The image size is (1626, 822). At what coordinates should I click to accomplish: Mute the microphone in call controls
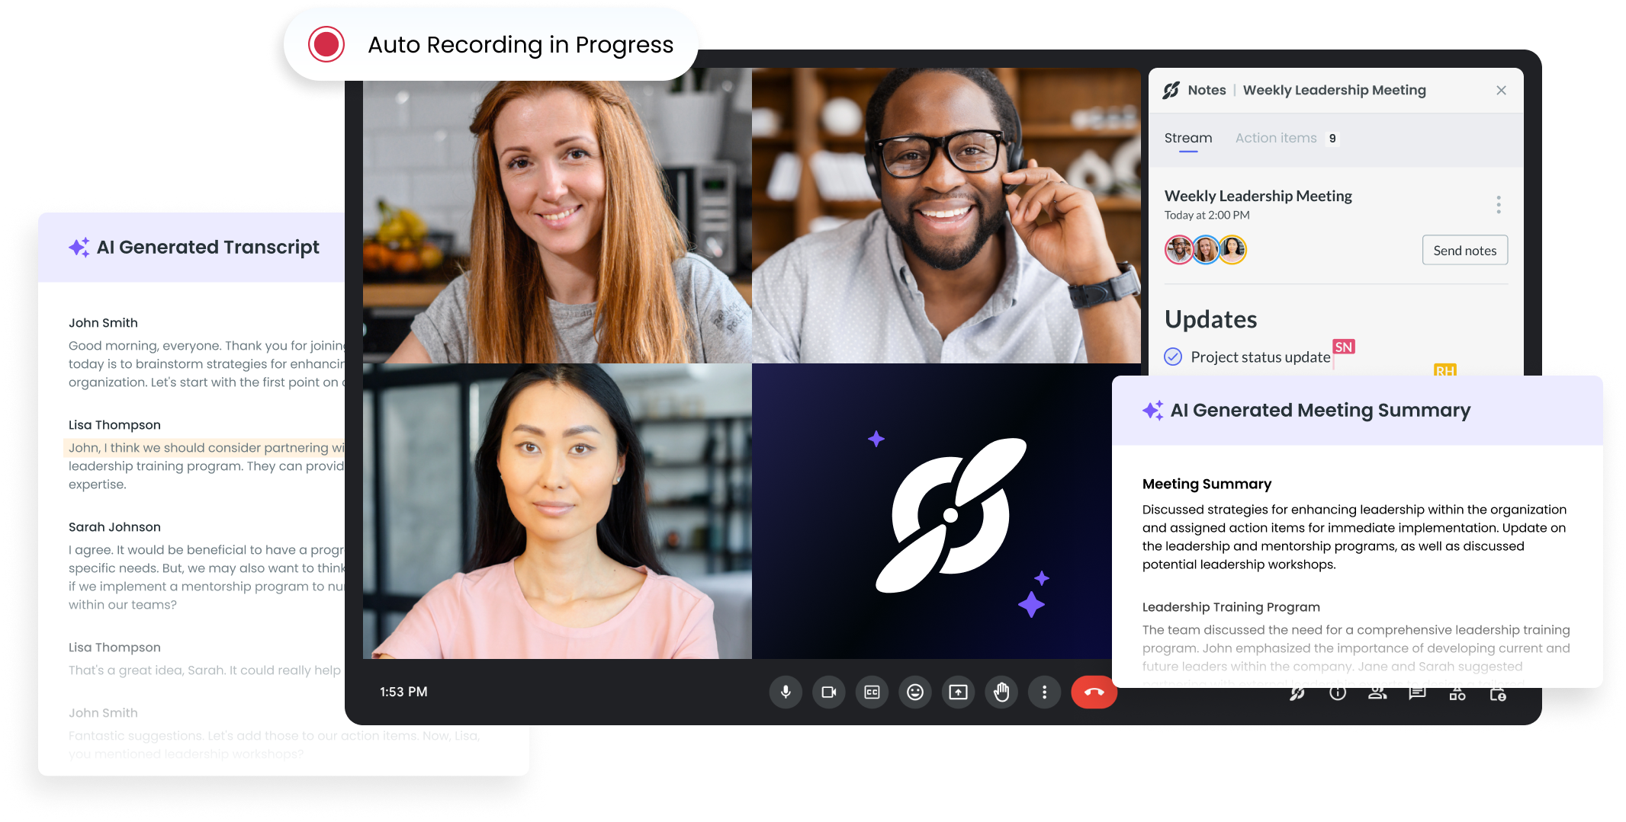point(786,692)
